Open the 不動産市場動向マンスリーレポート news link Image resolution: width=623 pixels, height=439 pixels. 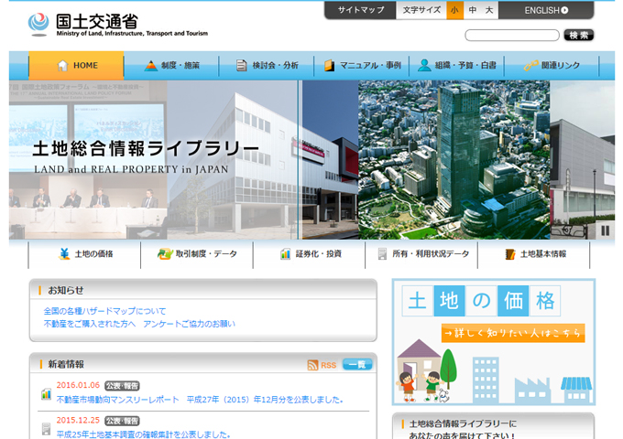200,400
